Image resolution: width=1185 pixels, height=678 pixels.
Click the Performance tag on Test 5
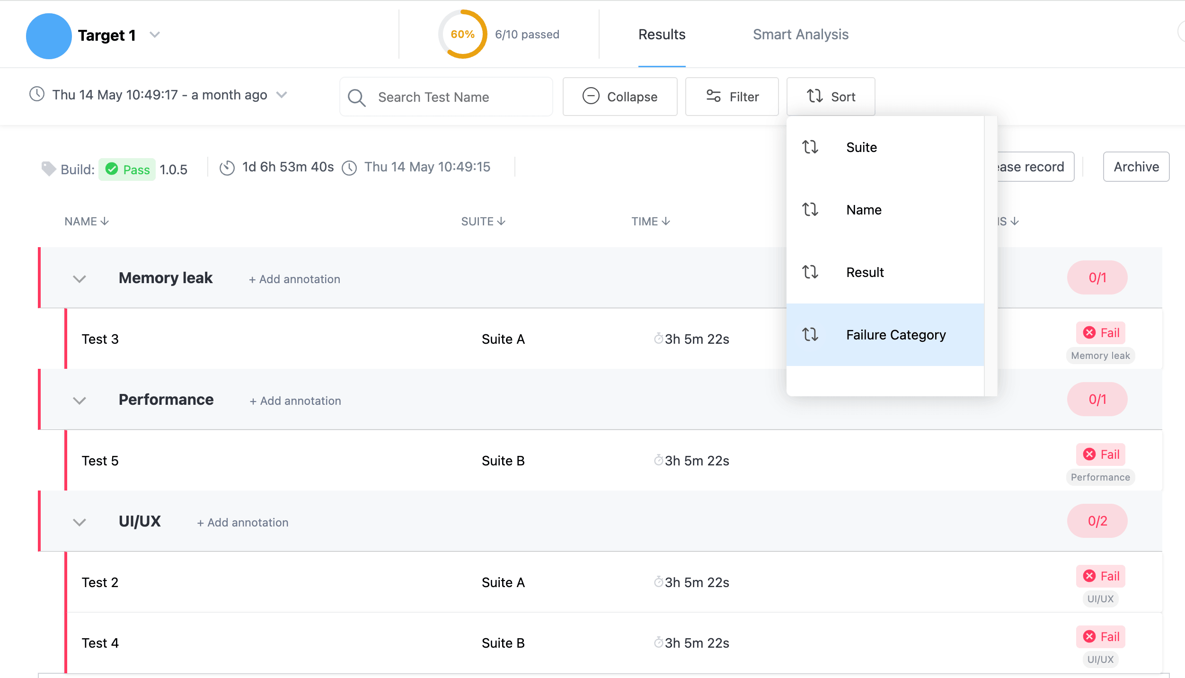1100,477
